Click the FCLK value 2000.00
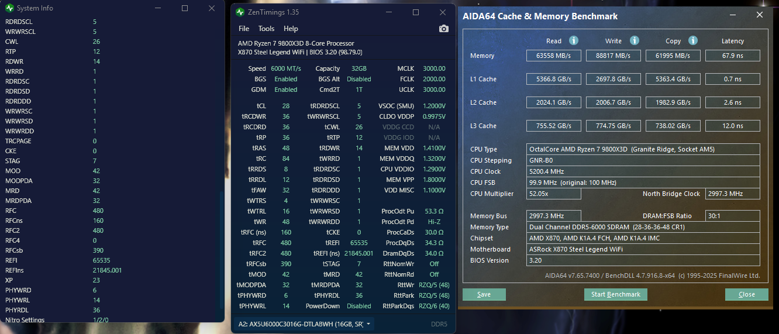 click(x=434, y=79)
